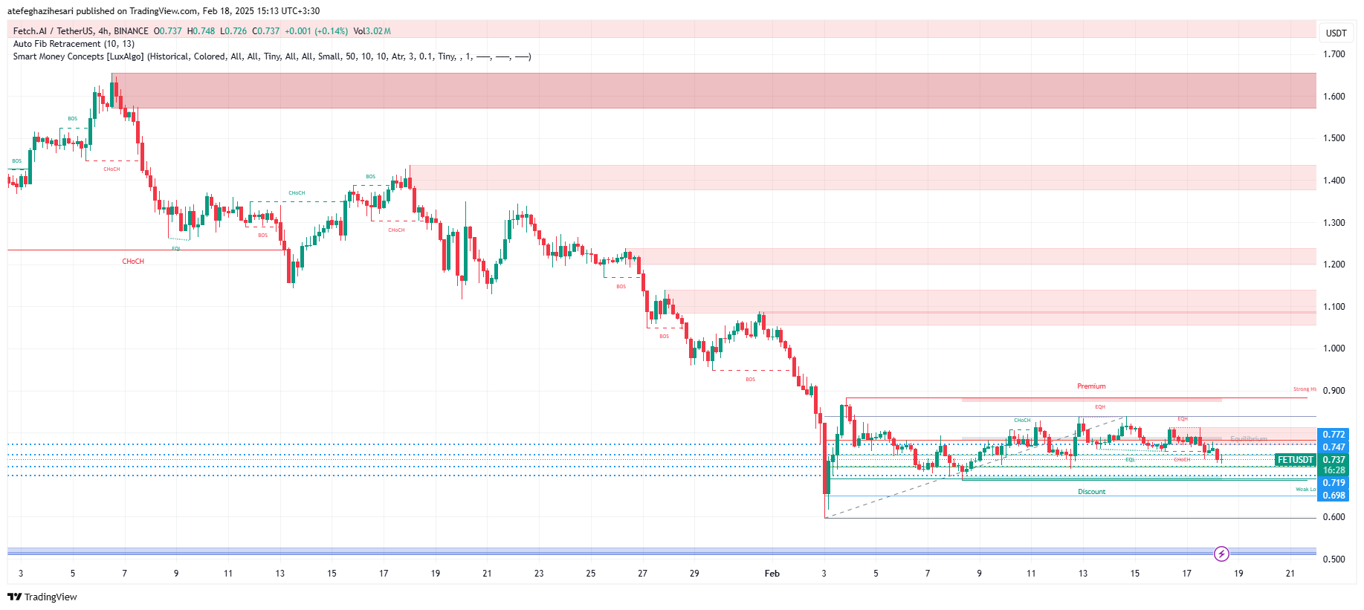Click the +0.001 (+0.14%) change value
Screen dimensions: 1364x610
tap(316, 31)
